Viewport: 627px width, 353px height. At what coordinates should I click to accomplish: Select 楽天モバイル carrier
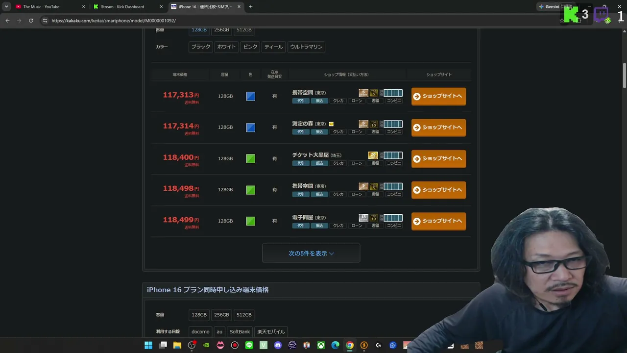click(x=271, y=331)
